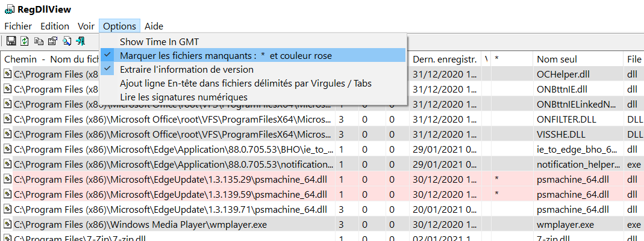The image size is (644, 241).
Task: Click the 20/01/2021 date cell
Action: [445, 209]
